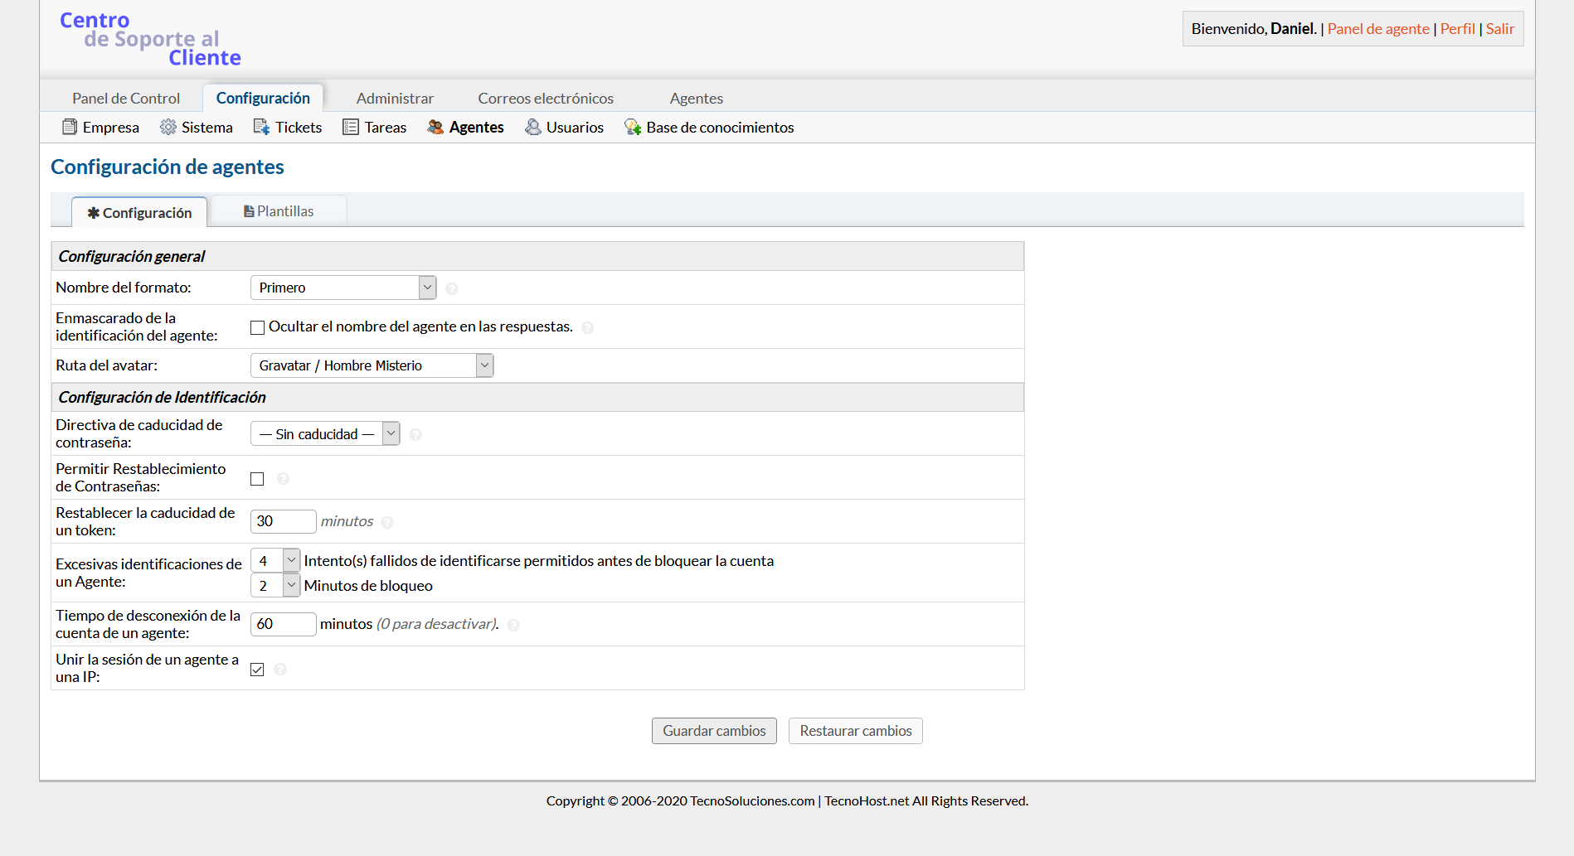
Task: Click help icon next to token expiry minutos
Action: click(387, 522)
